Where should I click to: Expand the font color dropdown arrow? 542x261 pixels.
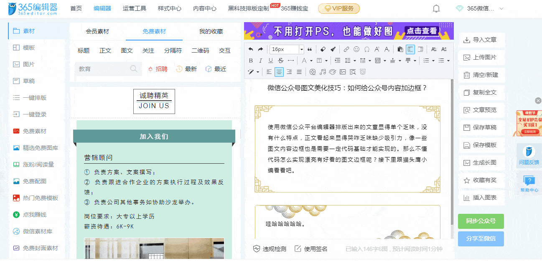pos(311,61)
